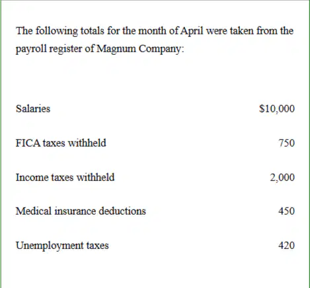Click the $10,000 salaries amount
The image size is (310, 288).
point(277,108)
